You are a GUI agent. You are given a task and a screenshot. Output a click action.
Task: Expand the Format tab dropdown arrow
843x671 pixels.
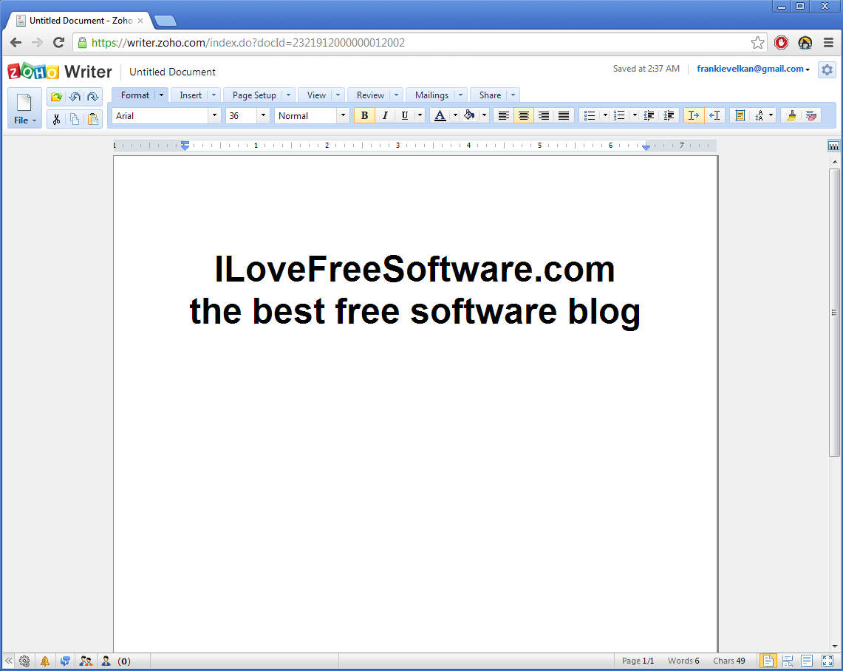161,95
